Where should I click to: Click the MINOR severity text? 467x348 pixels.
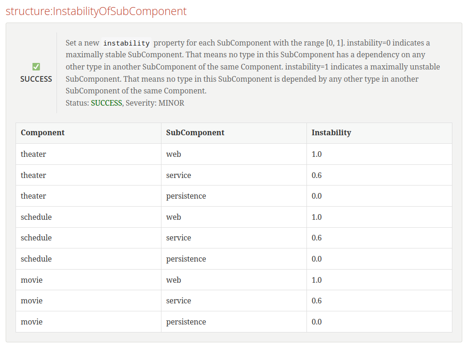(x=171, y=103)
